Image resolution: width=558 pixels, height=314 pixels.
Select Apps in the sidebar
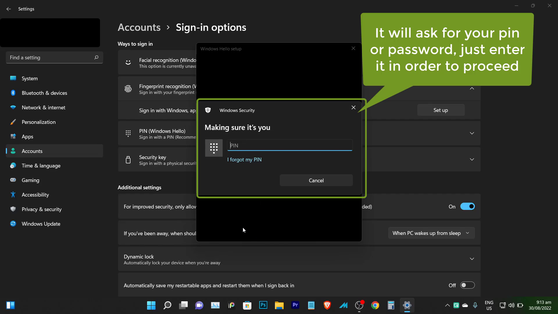(54, 137)
